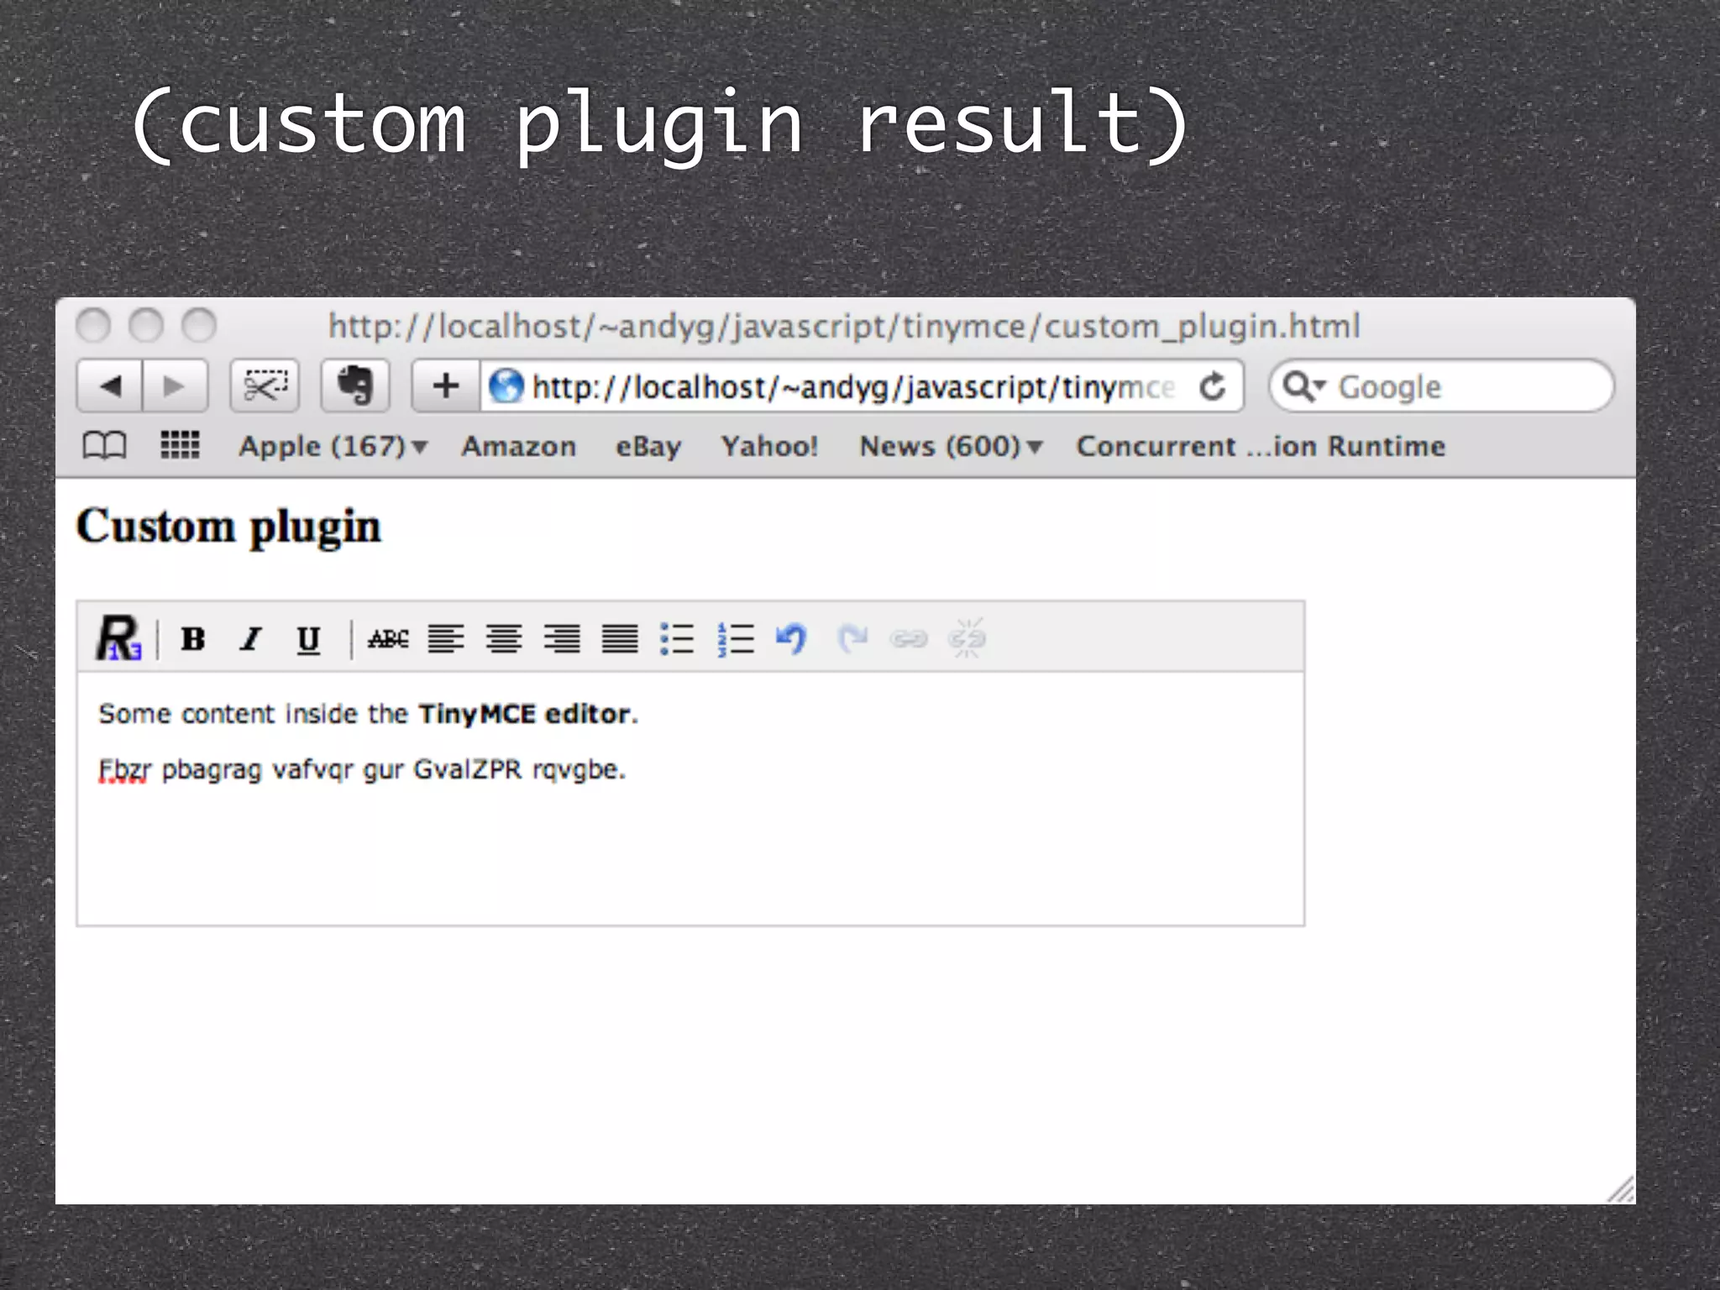Click the custom ROT13 plugin button
Screen dimensions: 1720x1290
(118, 638)
